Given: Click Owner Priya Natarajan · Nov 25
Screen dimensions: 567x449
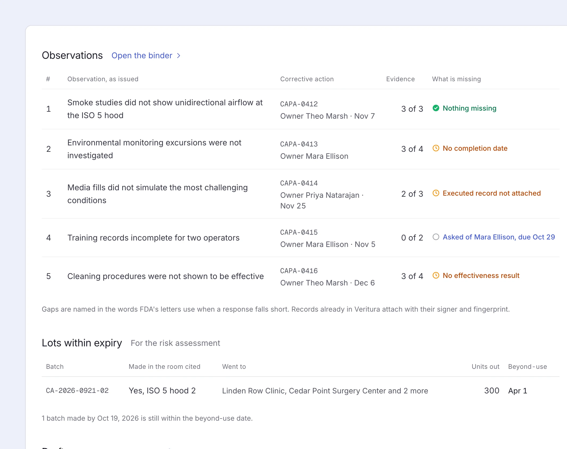Looking at the screenshot, I should [x=322, y=201].
